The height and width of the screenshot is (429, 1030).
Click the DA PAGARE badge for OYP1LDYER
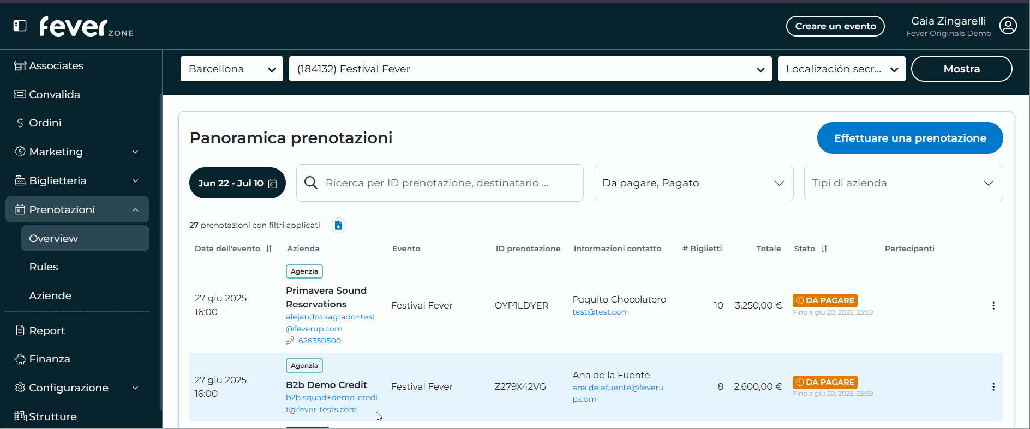tap(825, 300)
